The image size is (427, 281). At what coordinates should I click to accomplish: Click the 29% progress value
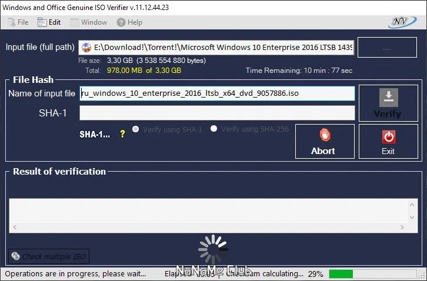(316, 274)
